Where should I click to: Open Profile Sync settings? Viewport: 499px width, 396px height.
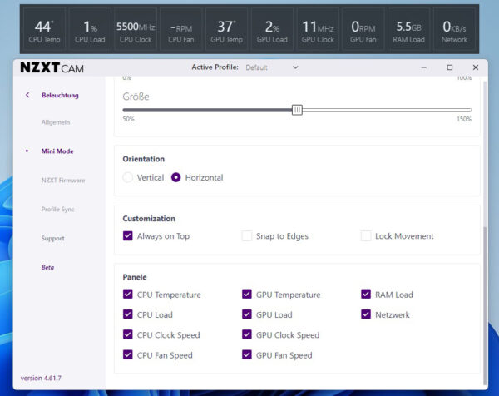57,209
